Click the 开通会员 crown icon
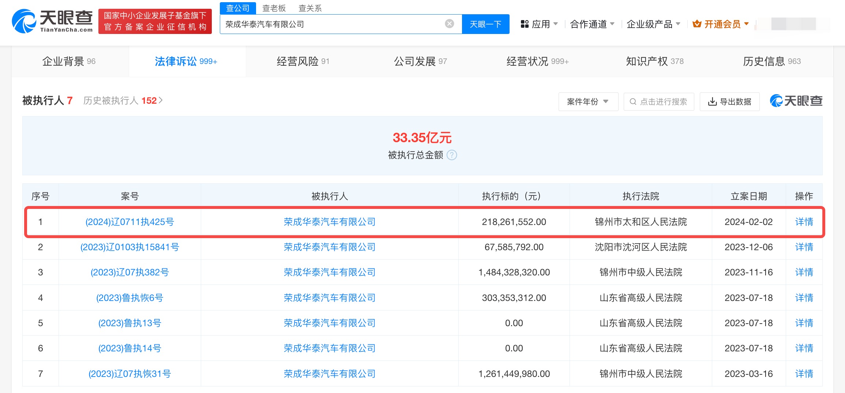The height and width of the screenshot is (393, 845). (697, 24)
